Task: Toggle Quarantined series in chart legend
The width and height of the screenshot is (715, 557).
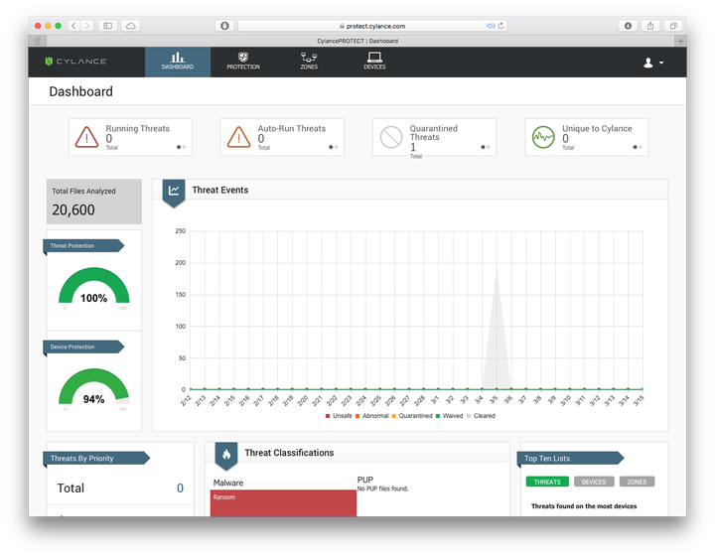Action: pyautogui.click(x=412, y=416)
